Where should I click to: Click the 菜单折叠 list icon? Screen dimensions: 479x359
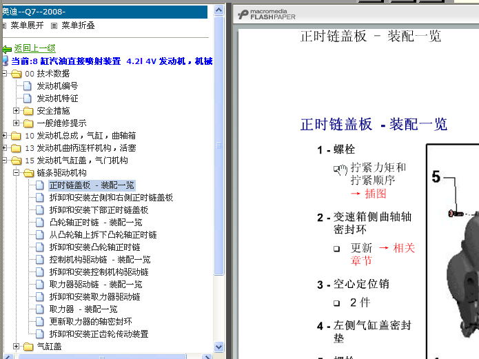pos(54,25)
